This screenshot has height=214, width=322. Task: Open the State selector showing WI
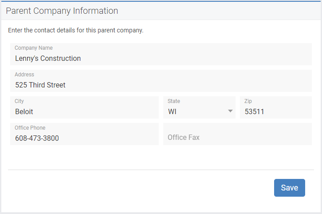tap(199, 107)
